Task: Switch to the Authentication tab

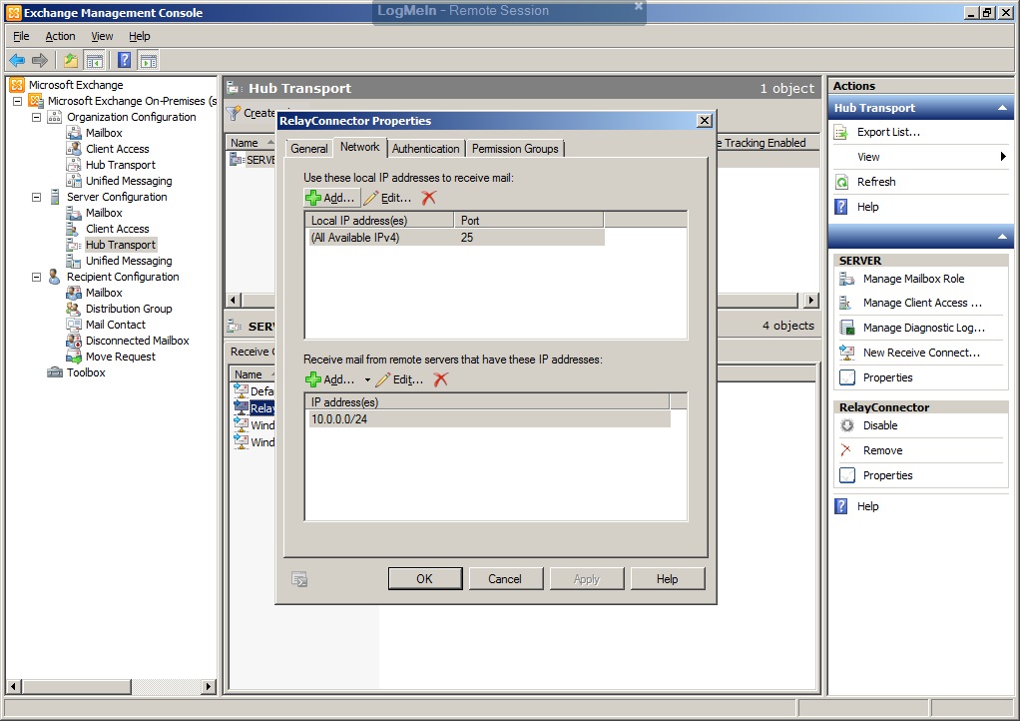Action: 425,149
